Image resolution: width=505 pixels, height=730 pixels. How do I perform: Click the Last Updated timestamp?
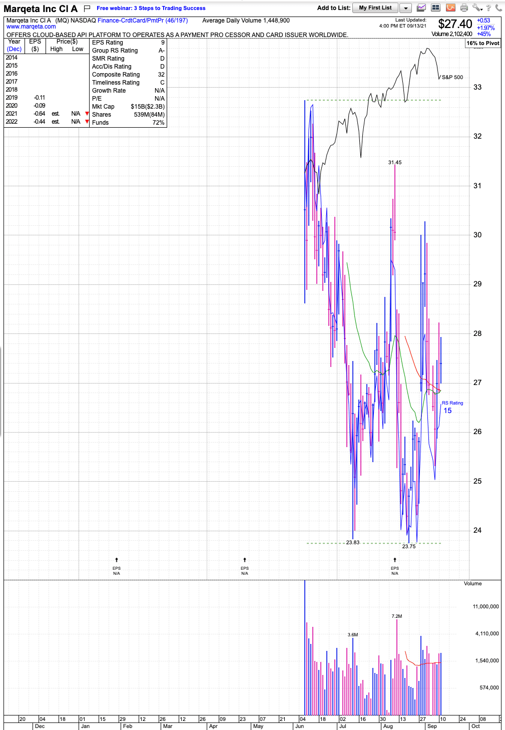(x=403, y=23)
